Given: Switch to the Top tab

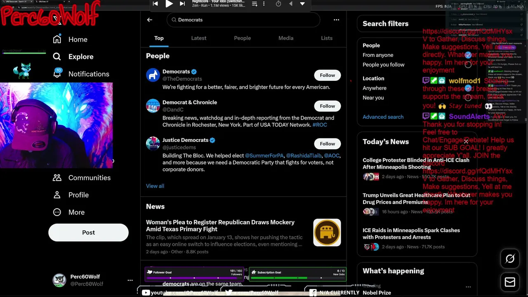Looking at the screenshot, I should coord(159,38).
